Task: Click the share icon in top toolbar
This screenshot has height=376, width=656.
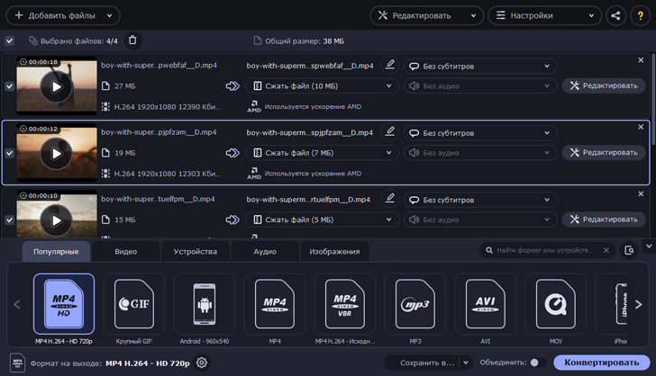Action: (x=616, y=15)
